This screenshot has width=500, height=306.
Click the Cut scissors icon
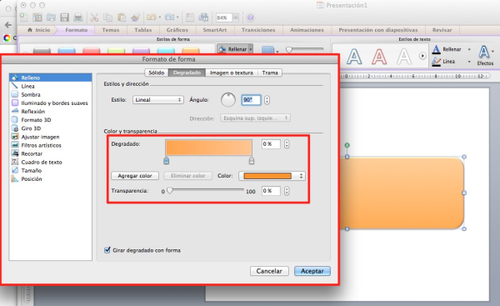pos(94,18)
